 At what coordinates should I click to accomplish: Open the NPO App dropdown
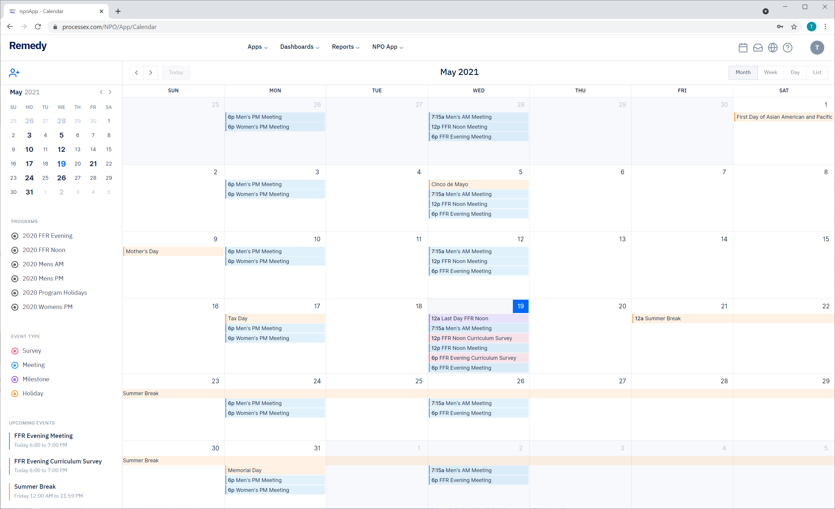click(x=388, y=47)
